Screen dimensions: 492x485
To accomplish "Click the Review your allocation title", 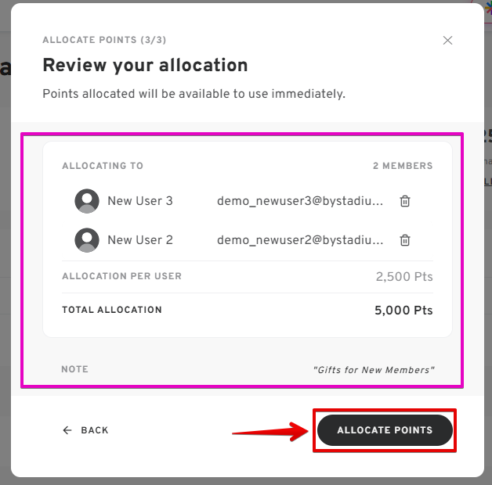I will (x=145, y=65).
